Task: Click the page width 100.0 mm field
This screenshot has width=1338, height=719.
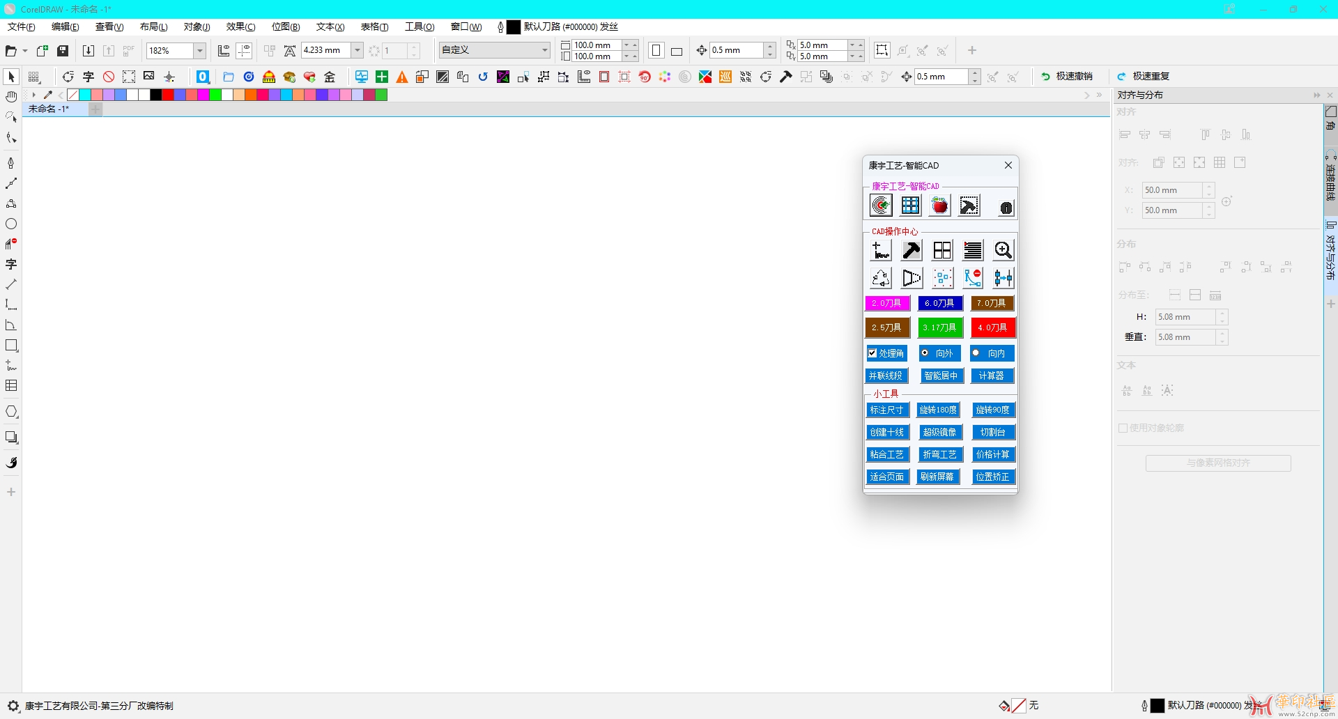Action: 597,45
